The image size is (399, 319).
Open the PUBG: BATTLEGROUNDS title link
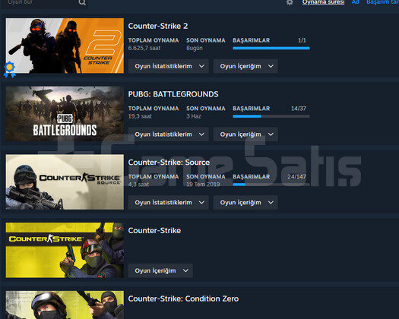pos(173,94)
